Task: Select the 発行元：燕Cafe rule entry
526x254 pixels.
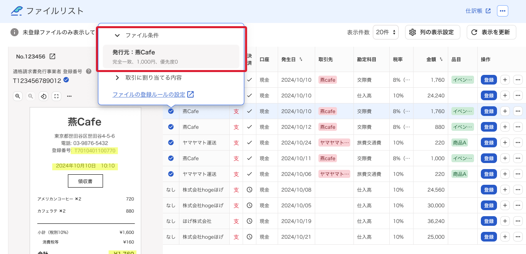Action: pos(171,56)
